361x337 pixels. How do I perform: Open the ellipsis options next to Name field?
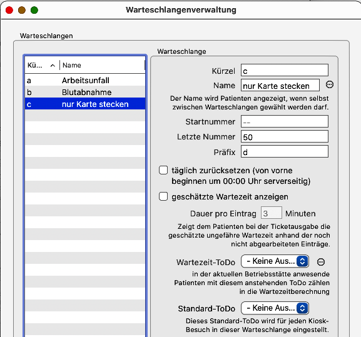(x=330, y=84)
